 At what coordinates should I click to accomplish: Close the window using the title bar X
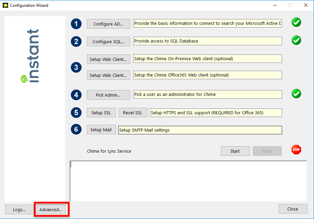[306, 5]
